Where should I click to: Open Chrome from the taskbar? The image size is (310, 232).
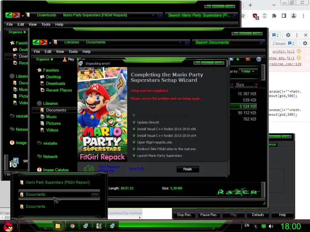[x=72, y=226]
